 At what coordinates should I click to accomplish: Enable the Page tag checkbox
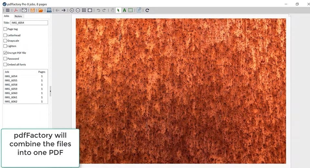pyautogui.click(x=5, y=29)
